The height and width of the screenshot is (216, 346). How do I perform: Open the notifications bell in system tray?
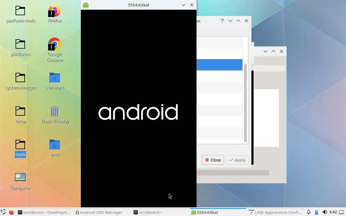[308, 212]
